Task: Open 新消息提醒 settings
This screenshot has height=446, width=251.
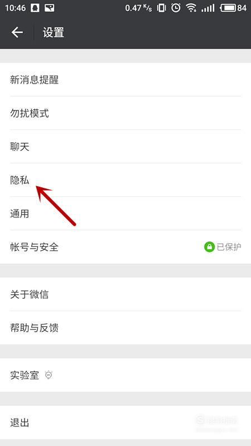Action: [x=126, y=80]
